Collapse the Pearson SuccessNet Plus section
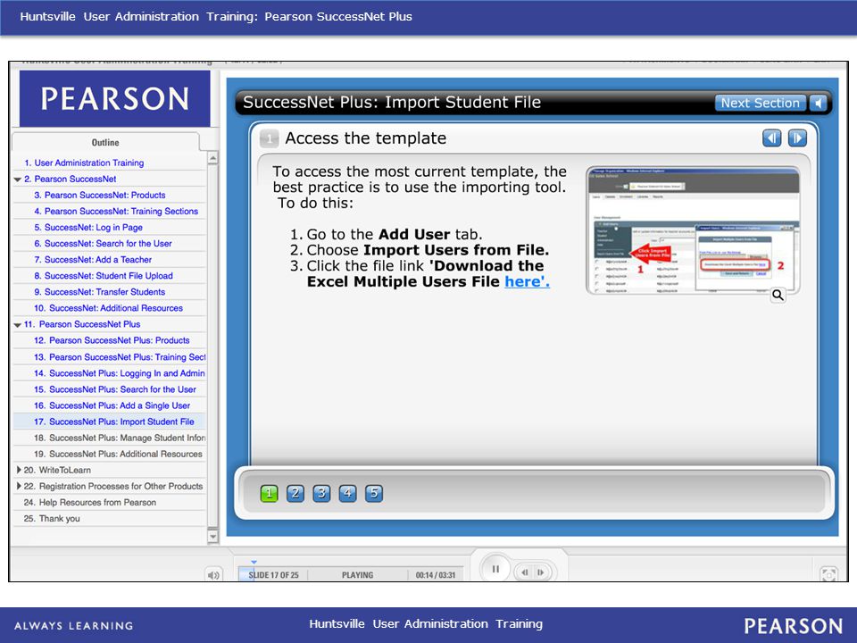857x643 pixels. pos(18,325)
